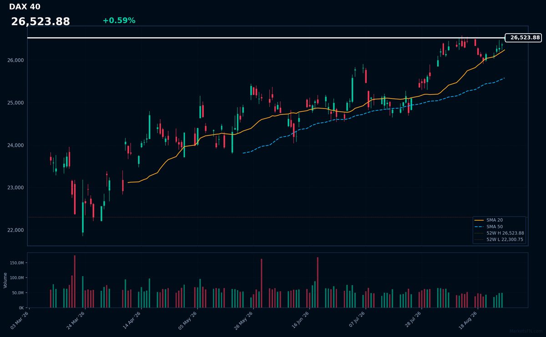Viewport: 546px width, 337px height.
Task: Click the 26,000 price axis label
Action: coord(16,60)
